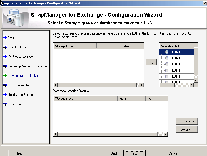
Task: Click the SnapManager camera and server logo
Action: point(15,18)
